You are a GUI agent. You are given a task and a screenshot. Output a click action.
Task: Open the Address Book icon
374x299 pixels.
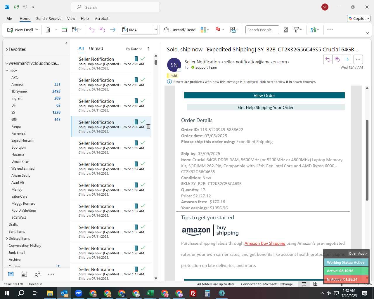click(x=286, y=30)
